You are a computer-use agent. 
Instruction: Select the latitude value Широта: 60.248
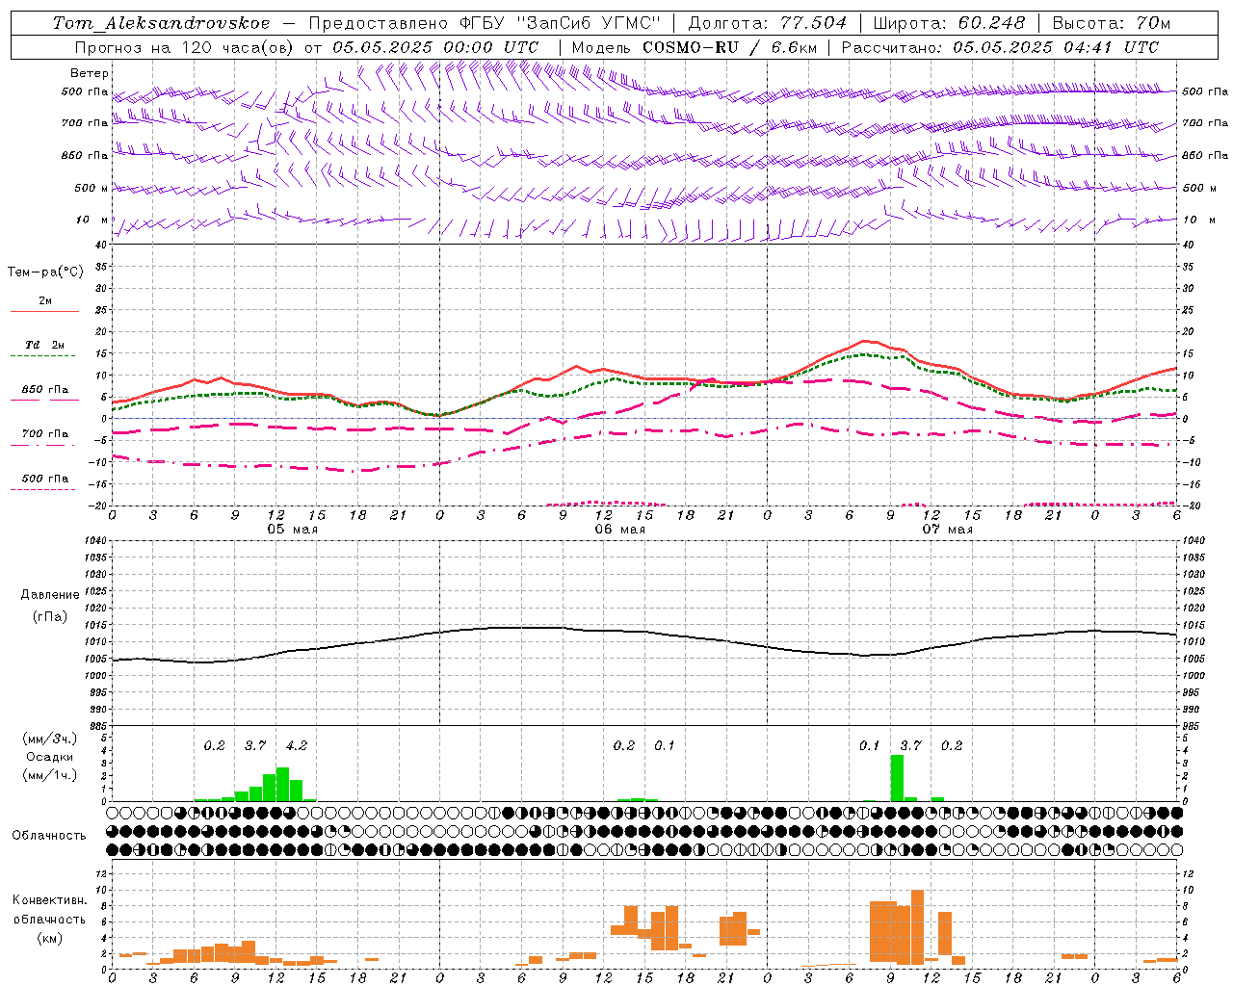(x=950, y=23)
